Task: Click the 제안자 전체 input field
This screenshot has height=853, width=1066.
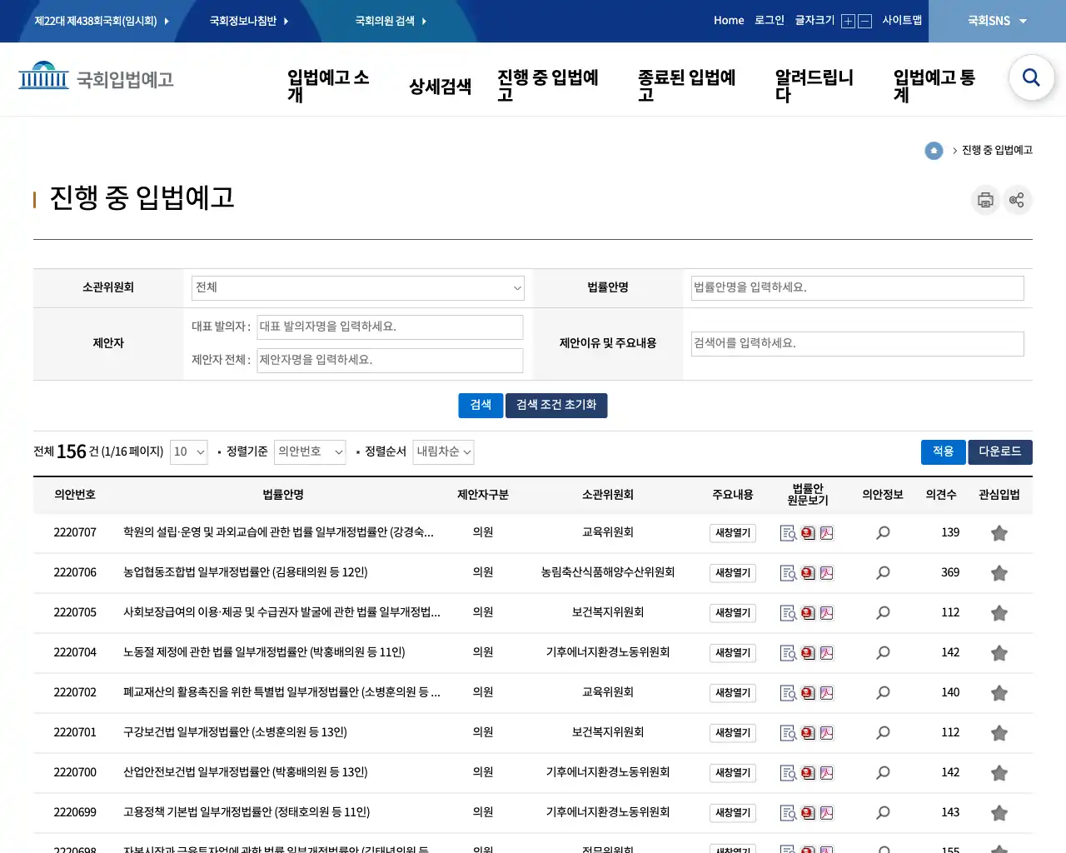Action: tap(390, 361)
